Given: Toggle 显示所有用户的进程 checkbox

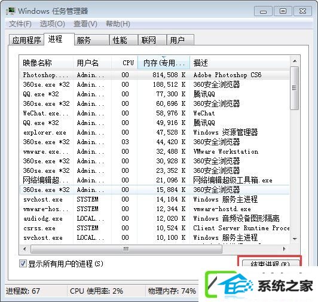Looking at the screenshot, I should [x=23, y=264].
